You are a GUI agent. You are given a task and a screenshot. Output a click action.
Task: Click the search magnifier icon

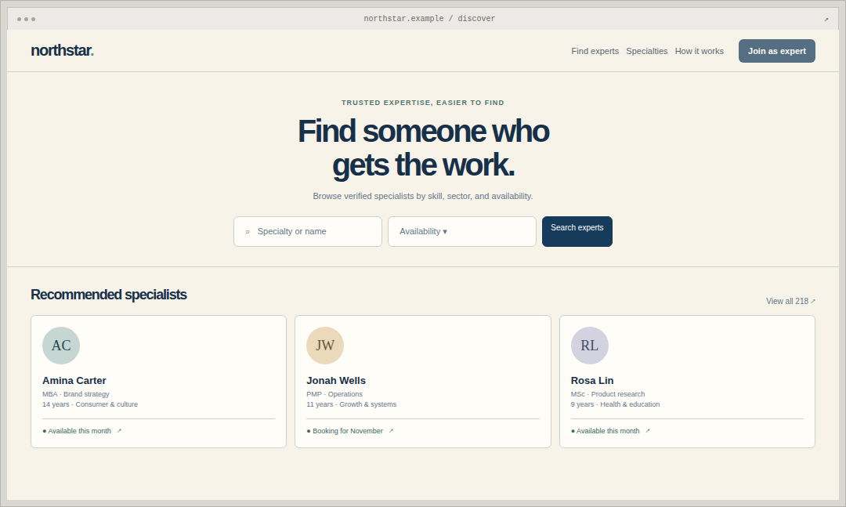tap(248, 232)
